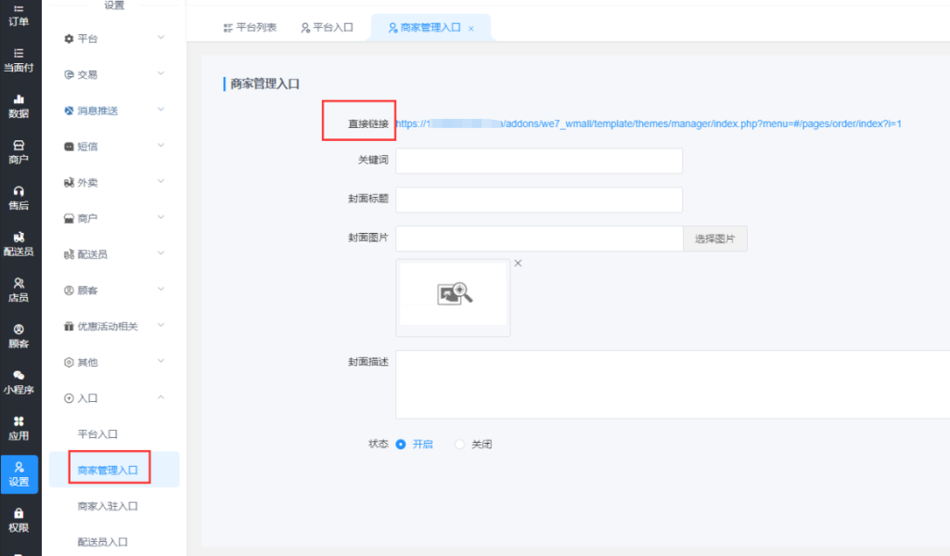
Task: Click the 选择图片 button
Action: point(714,239)
